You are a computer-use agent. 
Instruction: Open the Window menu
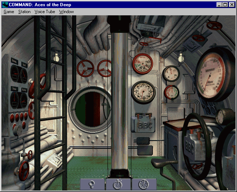click(66, 12)
